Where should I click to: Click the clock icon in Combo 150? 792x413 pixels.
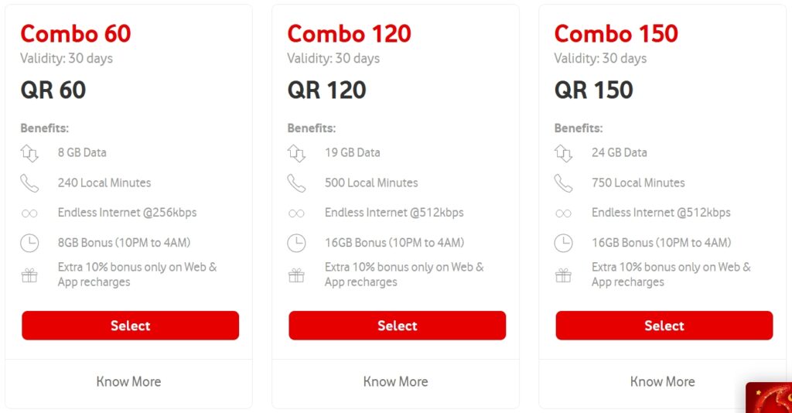point(563,244)
